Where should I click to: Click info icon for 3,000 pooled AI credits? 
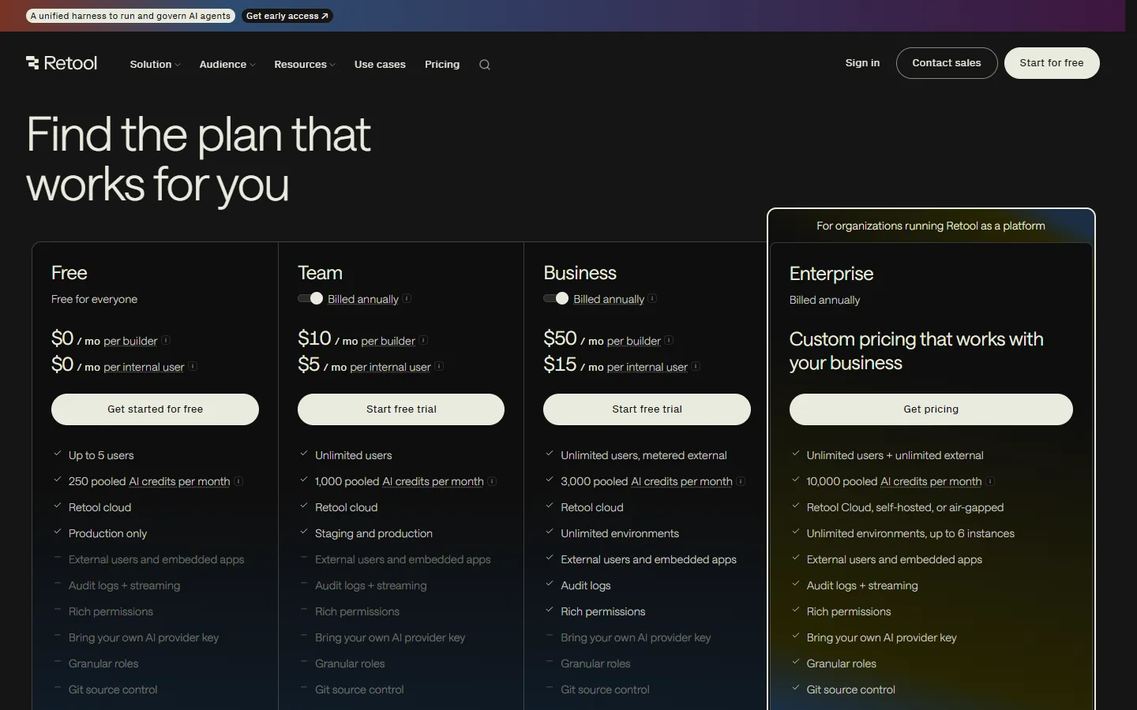741,481
